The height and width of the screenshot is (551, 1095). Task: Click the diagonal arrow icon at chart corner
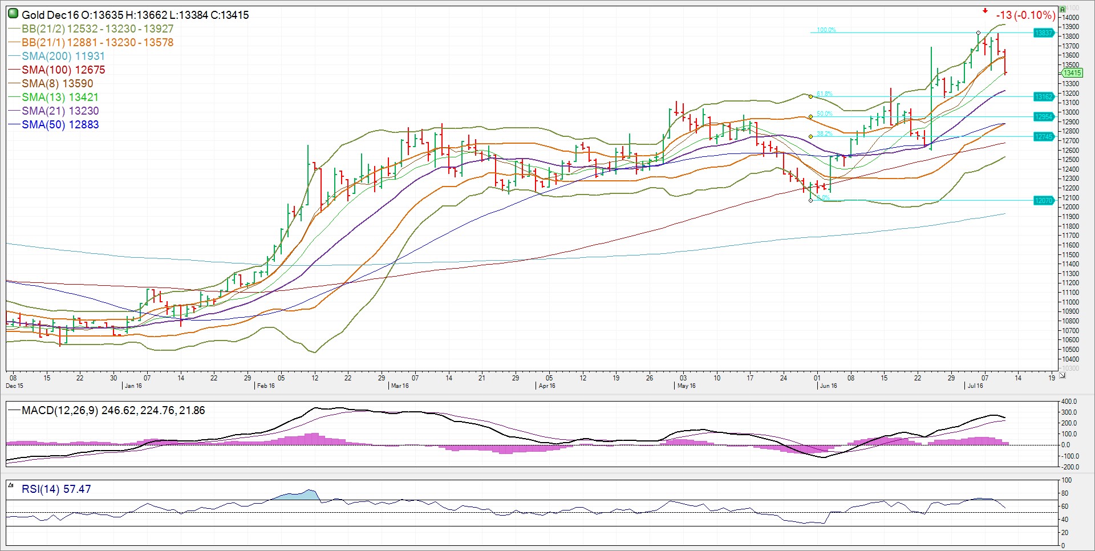(1062, 375)
